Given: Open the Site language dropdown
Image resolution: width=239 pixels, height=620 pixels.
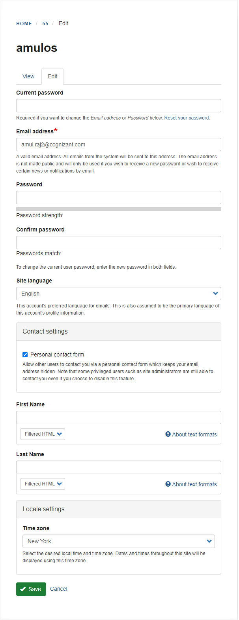Looking at the screenshot, I should [x=118, y=294].
